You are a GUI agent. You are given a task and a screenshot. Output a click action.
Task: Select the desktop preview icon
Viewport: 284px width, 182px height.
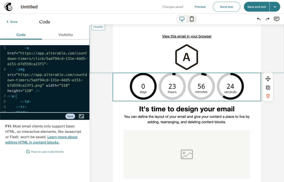tap(182, 19)
